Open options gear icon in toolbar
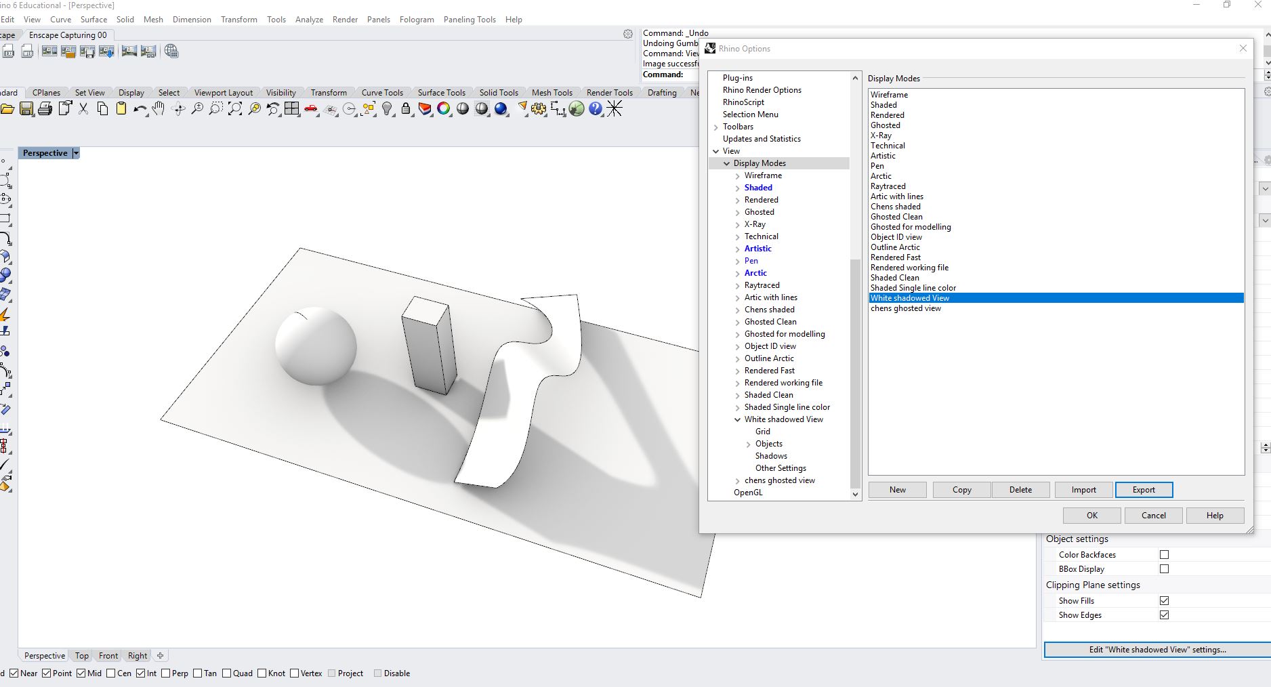 (539, 109)
